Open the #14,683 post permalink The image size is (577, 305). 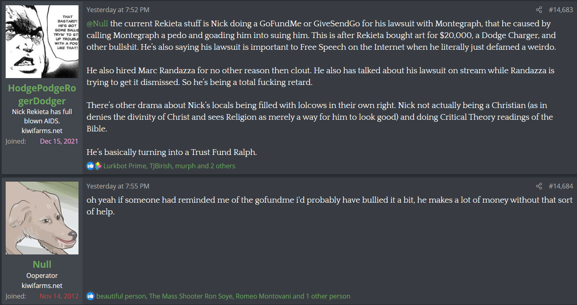pyautogui.click(x=561, y=10)
